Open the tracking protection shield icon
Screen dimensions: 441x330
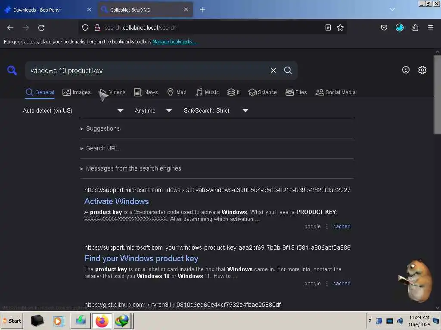(x=85, y=27)
